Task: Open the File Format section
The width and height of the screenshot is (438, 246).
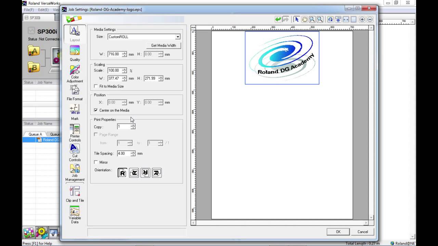Action: click(75, 93)
